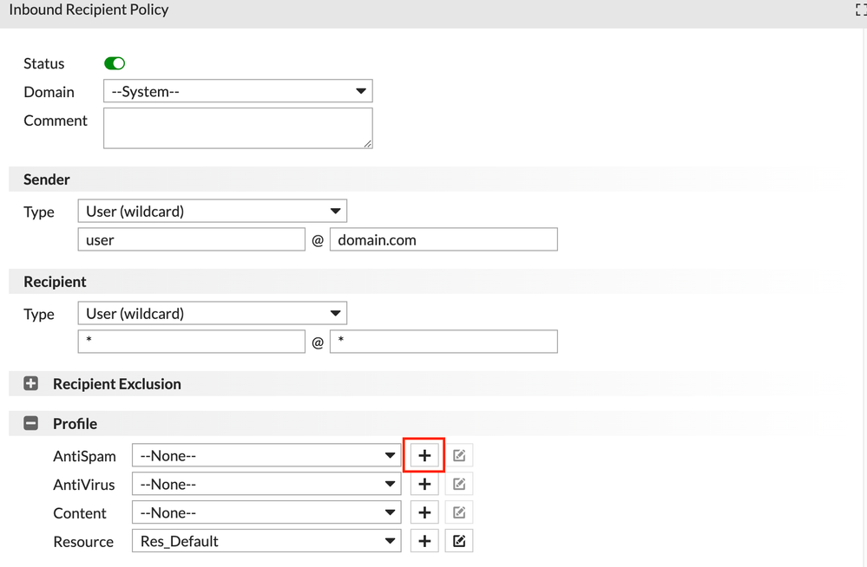This screenshot has width=867, height=567.
Task: Add a new AntiVirus profile
Action: [x=424, y=484]
